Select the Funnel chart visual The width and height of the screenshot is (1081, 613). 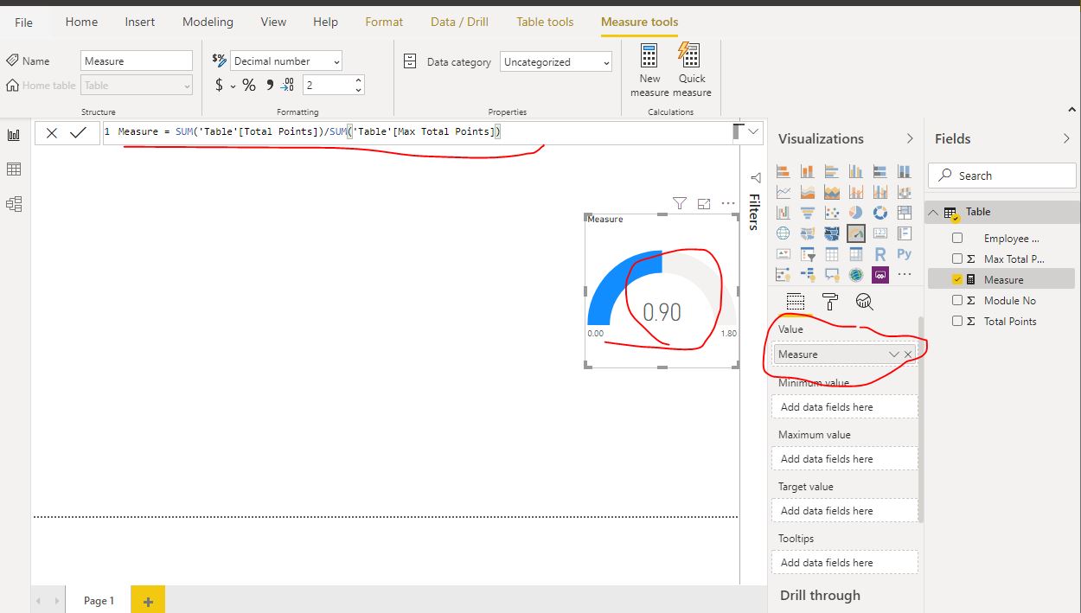[808, 213]
